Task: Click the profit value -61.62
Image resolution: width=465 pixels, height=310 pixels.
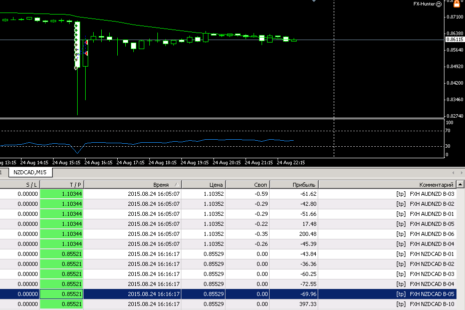Action: click(308, 194)
